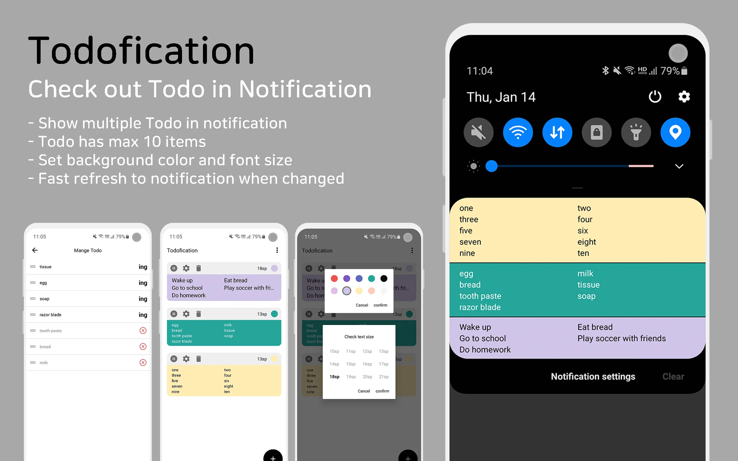
Task: Select Clear button in notification panel
Action: 673,376
